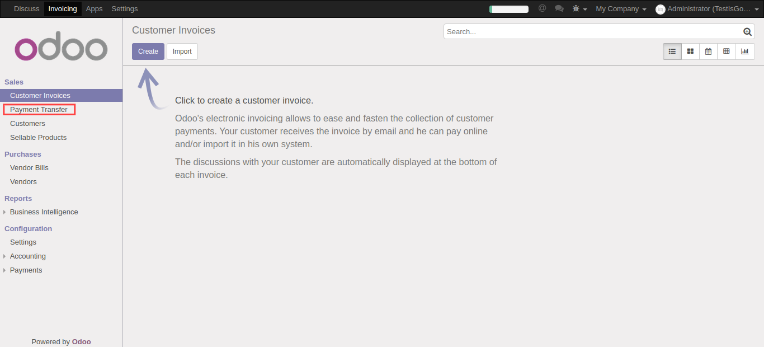Viewport: 764px width, 347px height.
Task: Open the Apps top menu
Action: (94, 9)
